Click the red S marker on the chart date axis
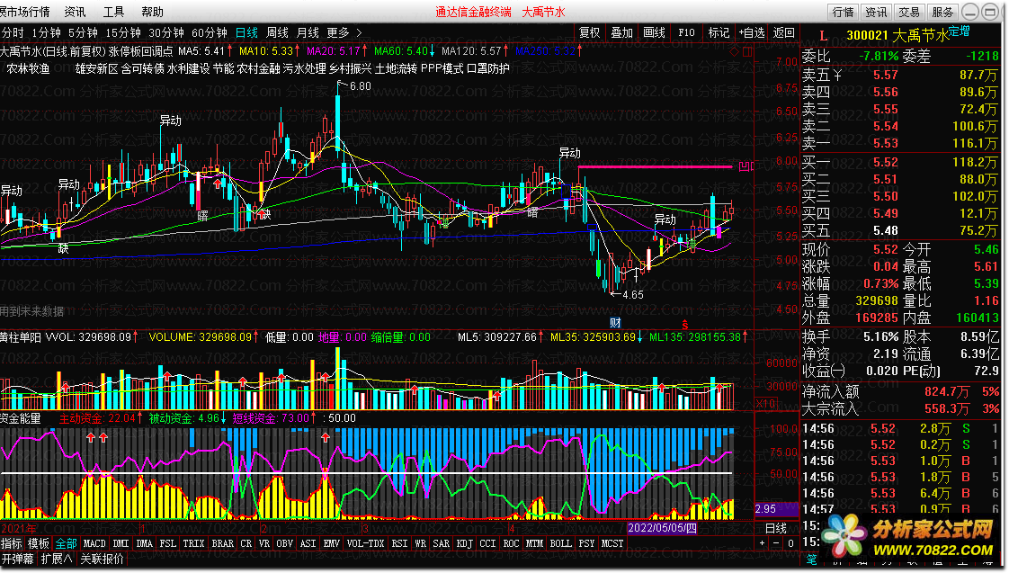 [x=684, y=323]
